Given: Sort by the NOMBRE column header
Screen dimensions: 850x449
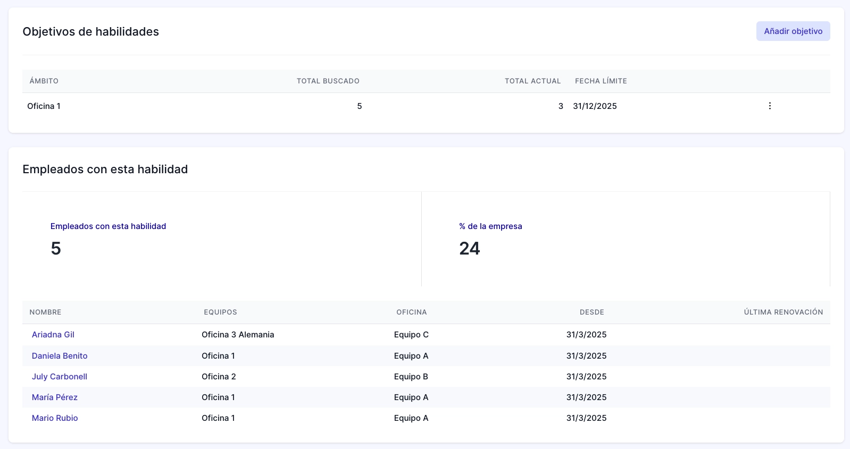Looking at the screenshot, I should 46,312.
